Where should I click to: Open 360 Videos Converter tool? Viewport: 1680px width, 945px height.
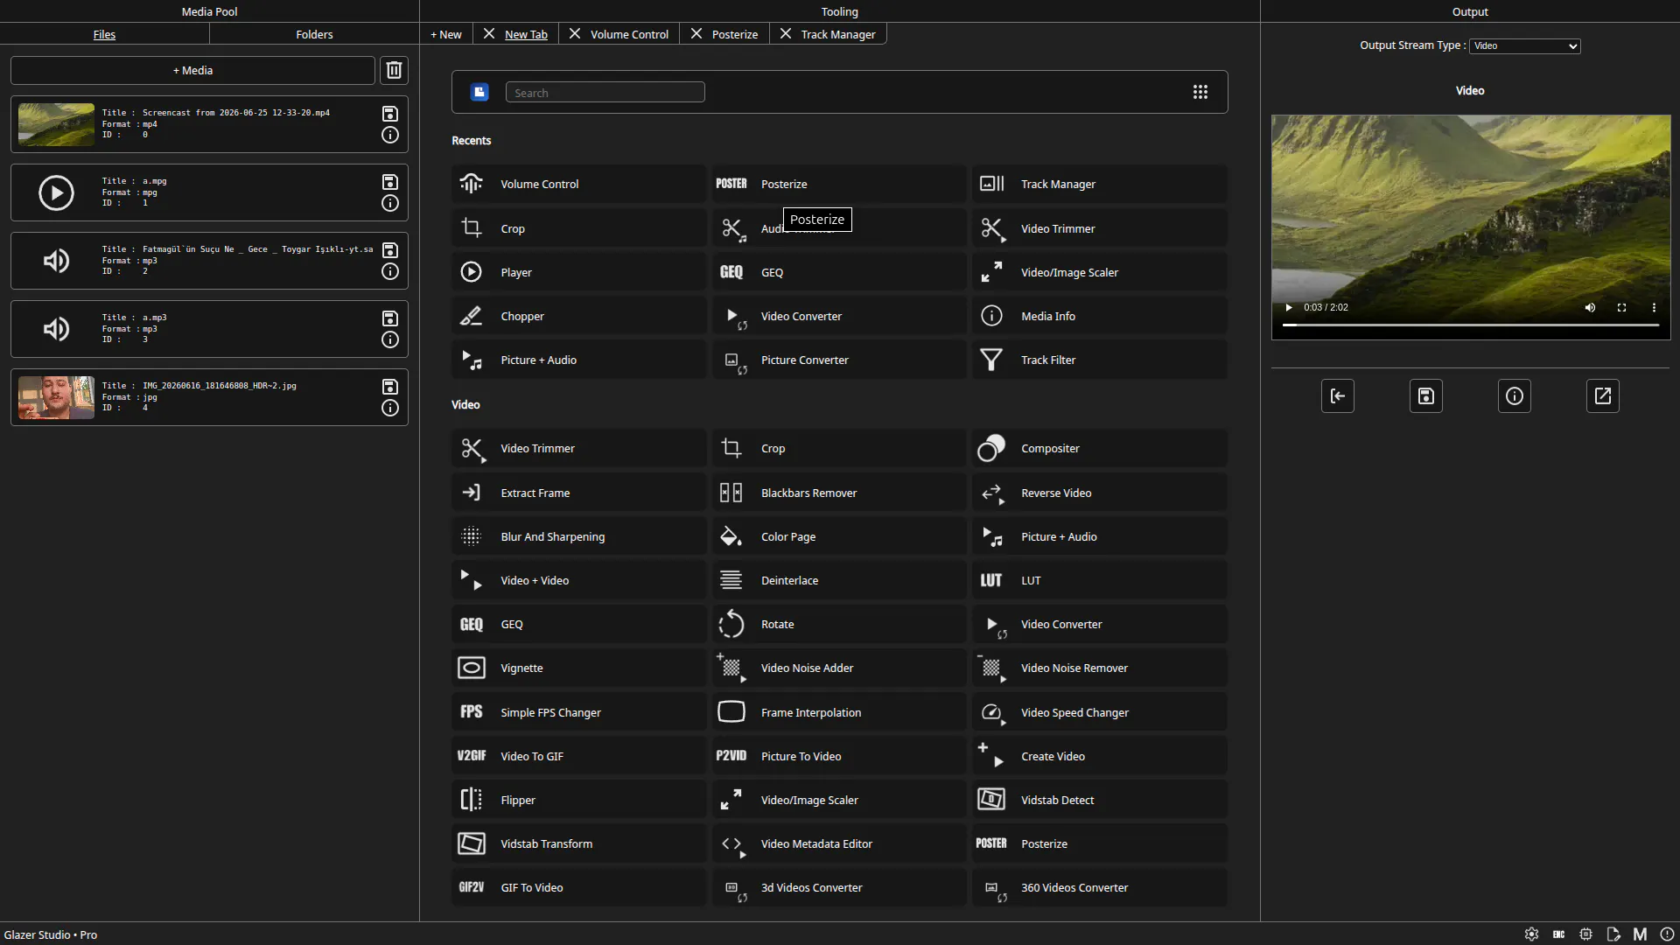[x=1099, y=887]
